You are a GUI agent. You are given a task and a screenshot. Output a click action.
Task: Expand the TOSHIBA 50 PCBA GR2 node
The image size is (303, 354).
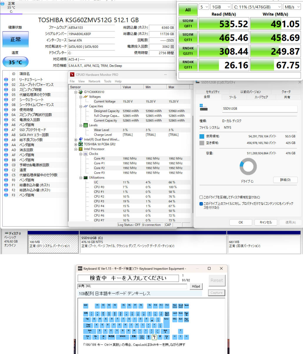click(76, 144)
